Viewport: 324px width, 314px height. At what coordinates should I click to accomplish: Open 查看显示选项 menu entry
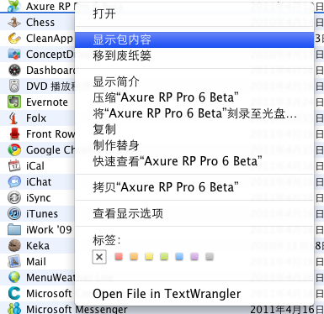coord(194,213)
